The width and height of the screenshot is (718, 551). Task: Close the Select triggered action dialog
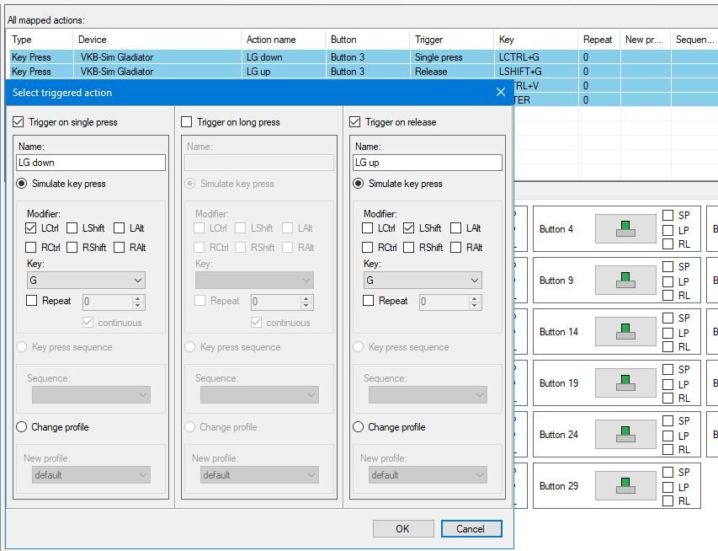[500, 93]
